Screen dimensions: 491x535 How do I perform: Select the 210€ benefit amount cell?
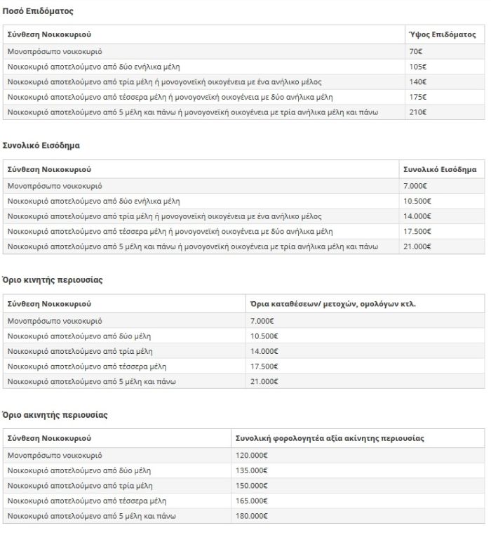pyautogui.click(x=445, y=112)
